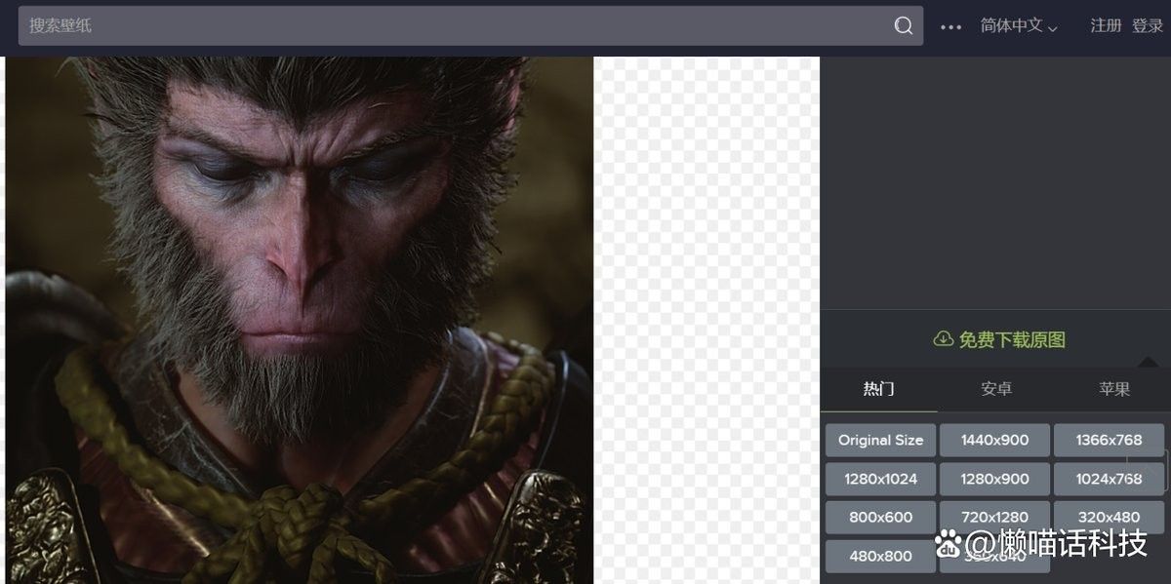Switch to the 苹果 tab
This screenshot has height=584, width=1171.
(x=1113, y=389)
